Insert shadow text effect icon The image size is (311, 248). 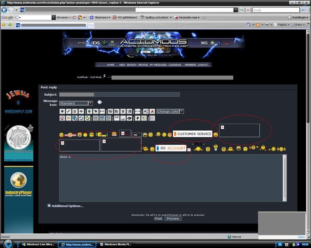point(96,111)
